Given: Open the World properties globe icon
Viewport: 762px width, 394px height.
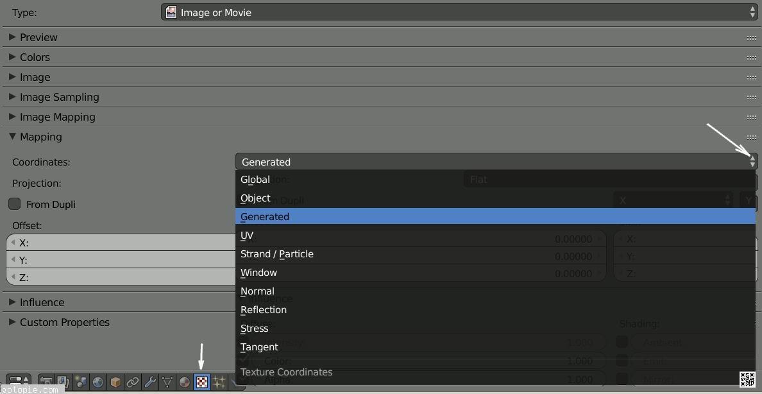Looking at the screenshot, I should click(98, 382).
